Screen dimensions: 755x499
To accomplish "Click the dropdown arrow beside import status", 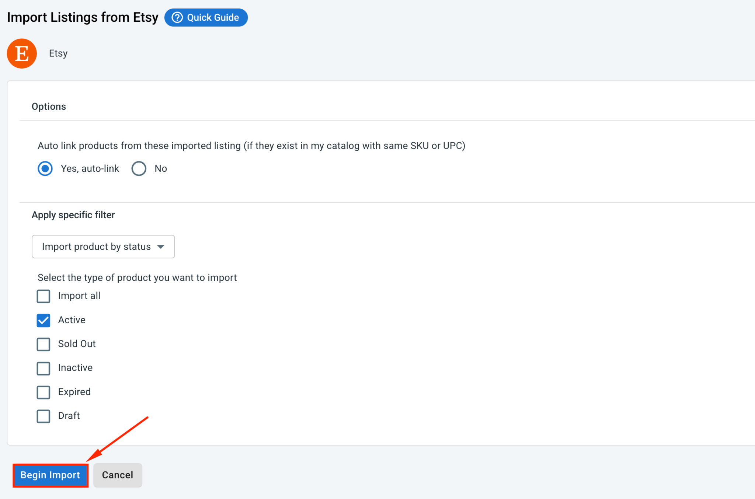I will pyautogui.click(x=161, y=247).
